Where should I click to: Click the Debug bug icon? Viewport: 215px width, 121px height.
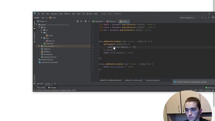(202, 17)
